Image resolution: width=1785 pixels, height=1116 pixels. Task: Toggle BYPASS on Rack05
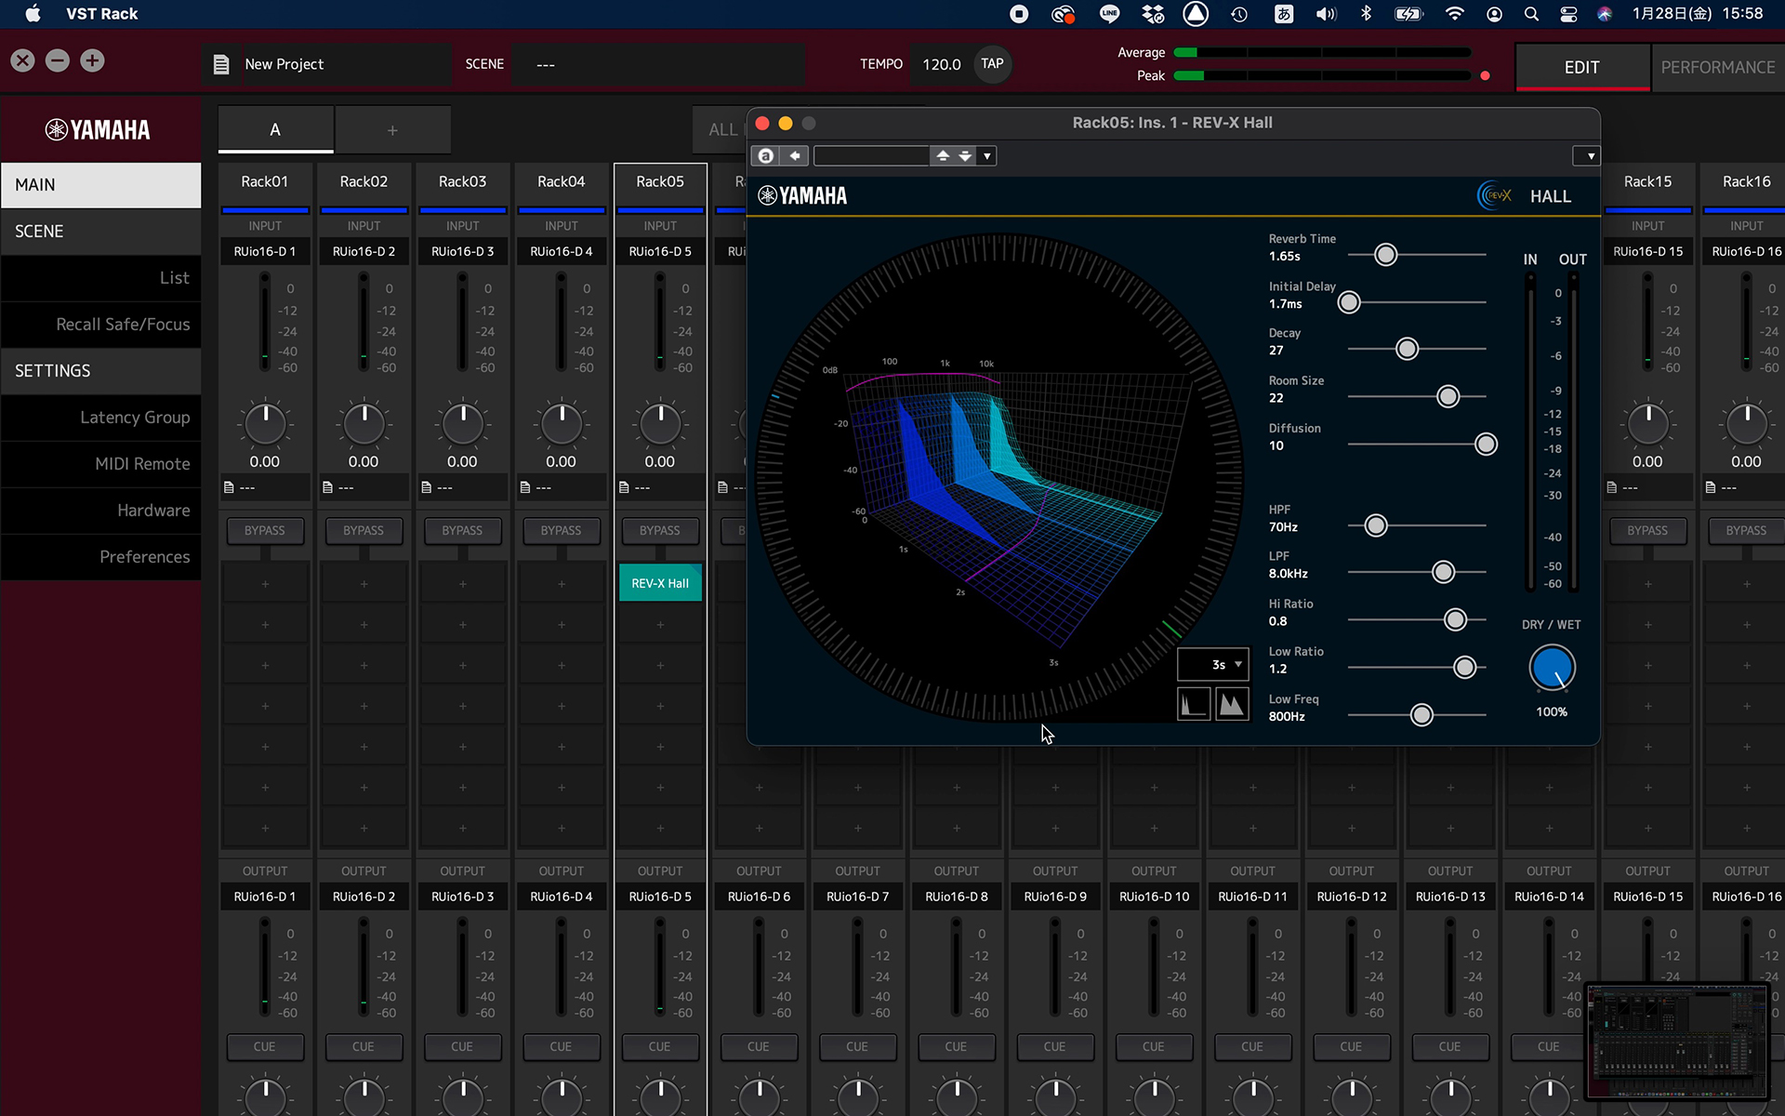pyautogui.click(x=659, y=530)
